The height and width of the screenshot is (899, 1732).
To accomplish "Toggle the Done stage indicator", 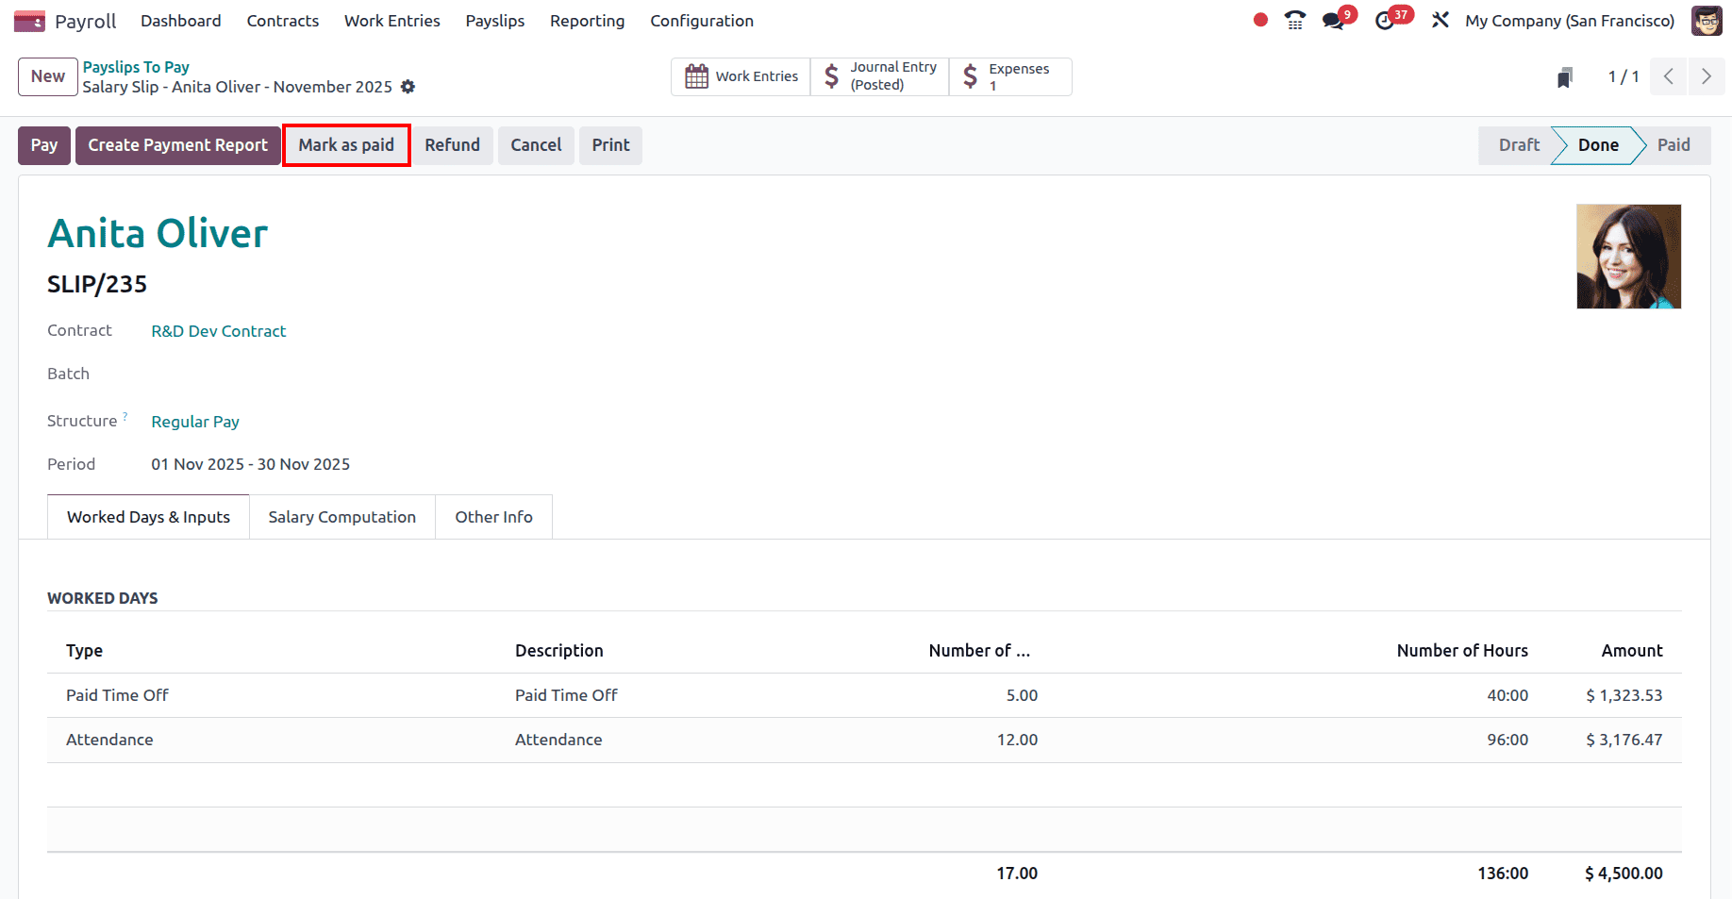I will pos(1597,144).
